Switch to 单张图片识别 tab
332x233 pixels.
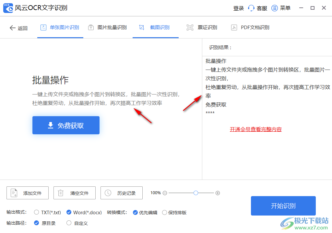coord(60,28)
